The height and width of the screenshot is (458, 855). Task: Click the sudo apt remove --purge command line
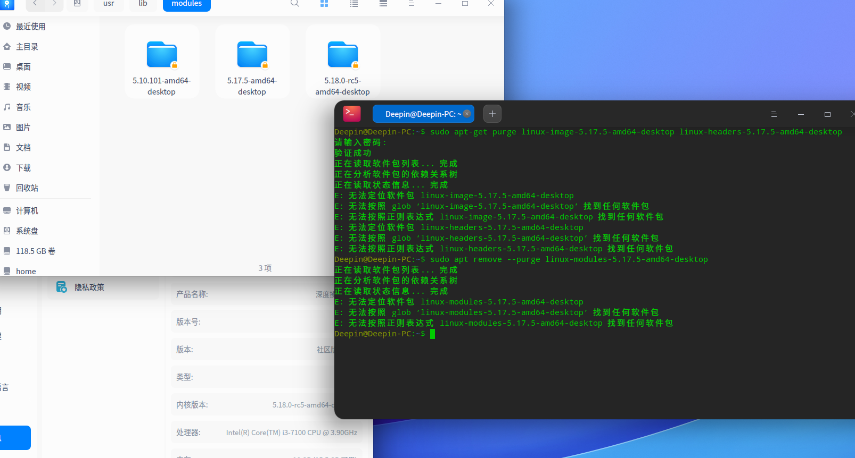(x=521, y=259)
